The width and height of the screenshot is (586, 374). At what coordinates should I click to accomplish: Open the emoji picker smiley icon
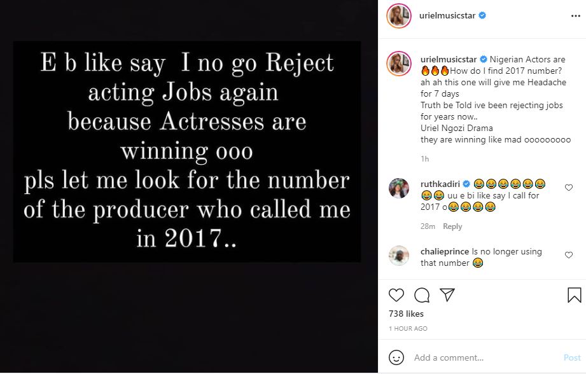[x=398, y=357]
